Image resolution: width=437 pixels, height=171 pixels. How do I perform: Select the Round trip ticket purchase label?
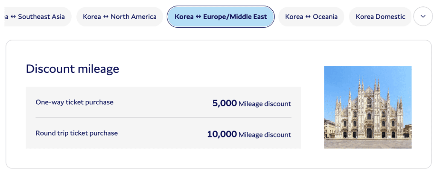76,133
